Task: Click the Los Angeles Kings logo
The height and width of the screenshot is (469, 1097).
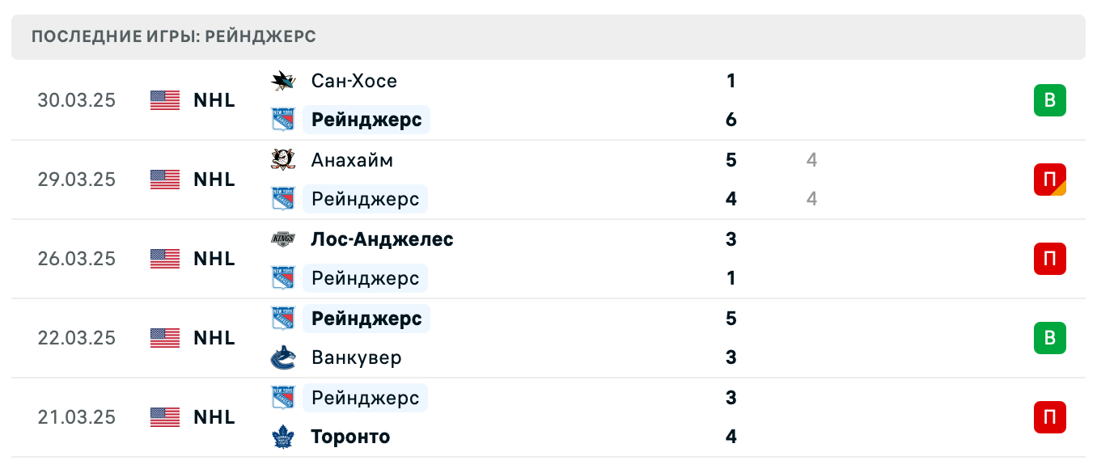Action: pyautogui.click(x=282, y=239)
